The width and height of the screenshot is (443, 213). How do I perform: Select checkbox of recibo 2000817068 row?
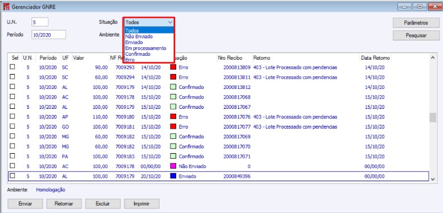click(13, 97)
